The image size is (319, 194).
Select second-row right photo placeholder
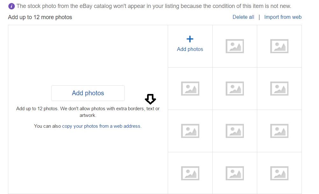[x=279, y=89]
